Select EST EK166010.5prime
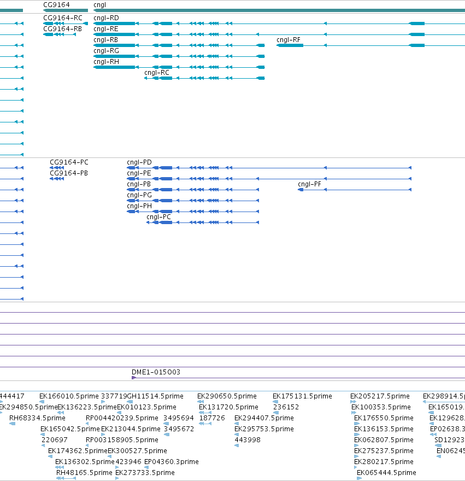The image size is (465, 481). click(x=69, y=396)
